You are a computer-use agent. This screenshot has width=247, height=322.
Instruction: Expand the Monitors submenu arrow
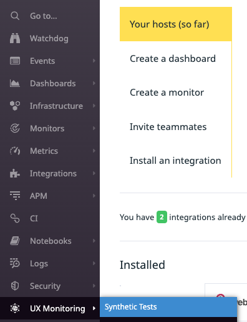(x=94, y=128)
